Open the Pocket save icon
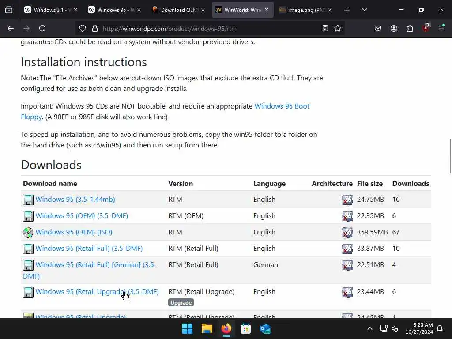Viewport: 452px width, 339px height. 378,28
